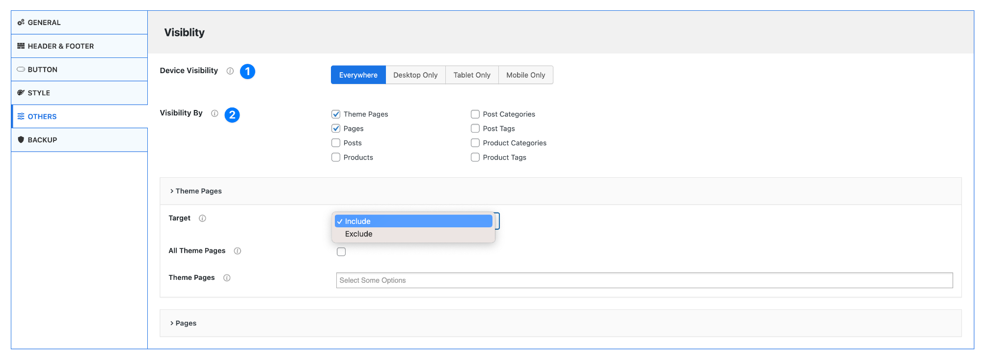Image resolution: width=982 pixels, height=355 pixels.
Task: Select Desktop Only visibility button
Action: tap(415, 75)
